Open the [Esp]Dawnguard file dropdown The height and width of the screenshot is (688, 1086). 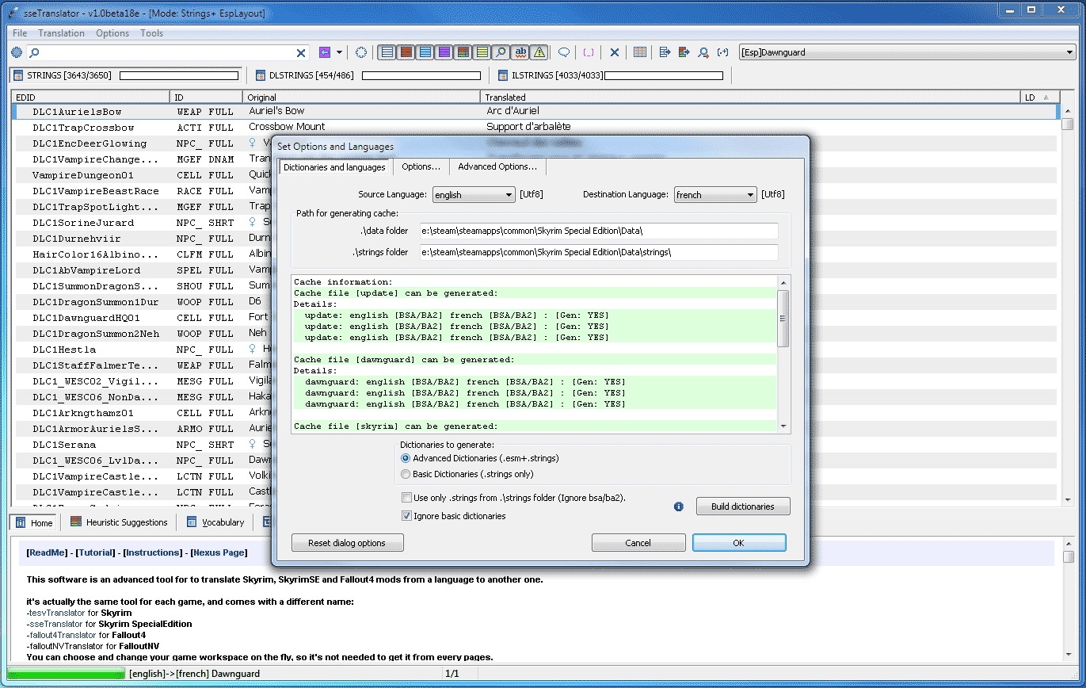coord(907,52)
